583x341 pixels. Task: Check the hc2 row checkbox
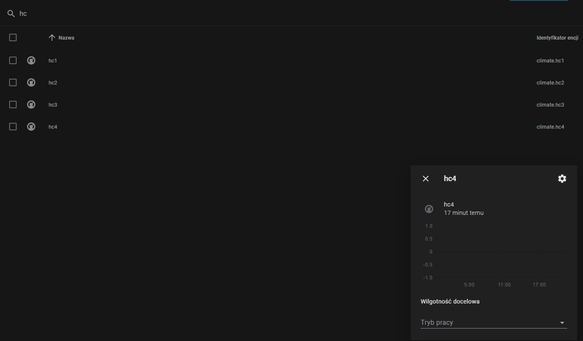(13, 82)
